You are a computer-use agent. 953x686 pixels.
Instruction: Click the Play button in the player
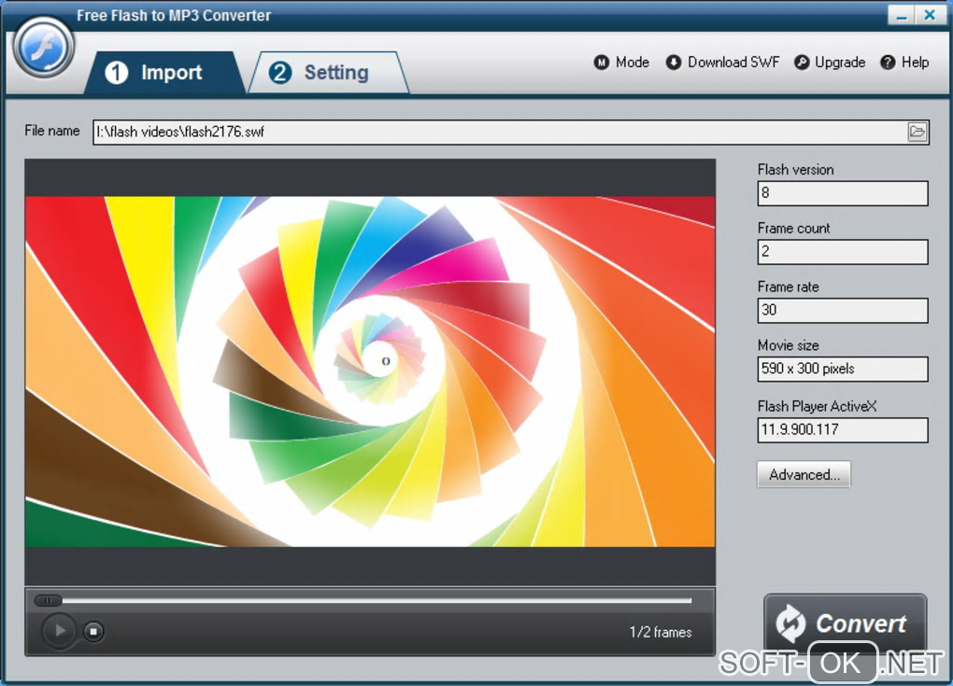point(59,631)
